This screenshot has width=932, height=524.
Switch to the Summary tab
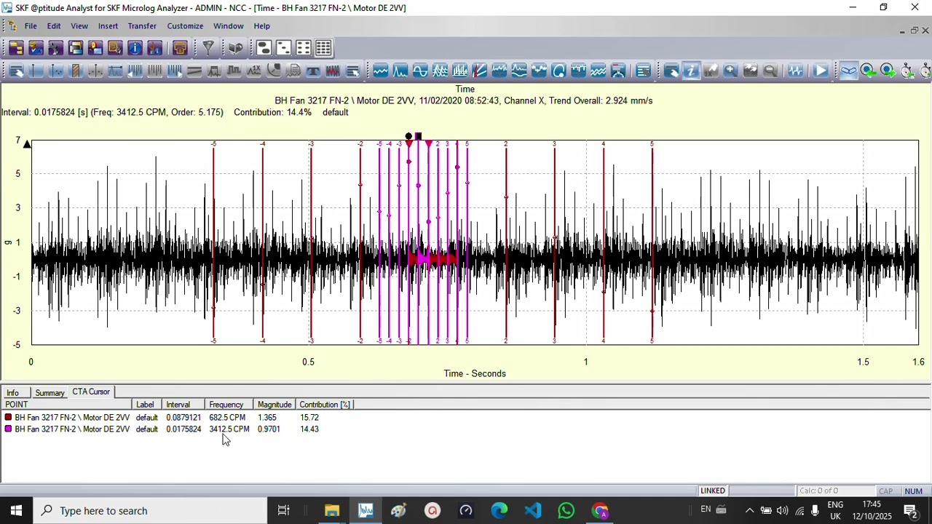[x=50, y=393]
